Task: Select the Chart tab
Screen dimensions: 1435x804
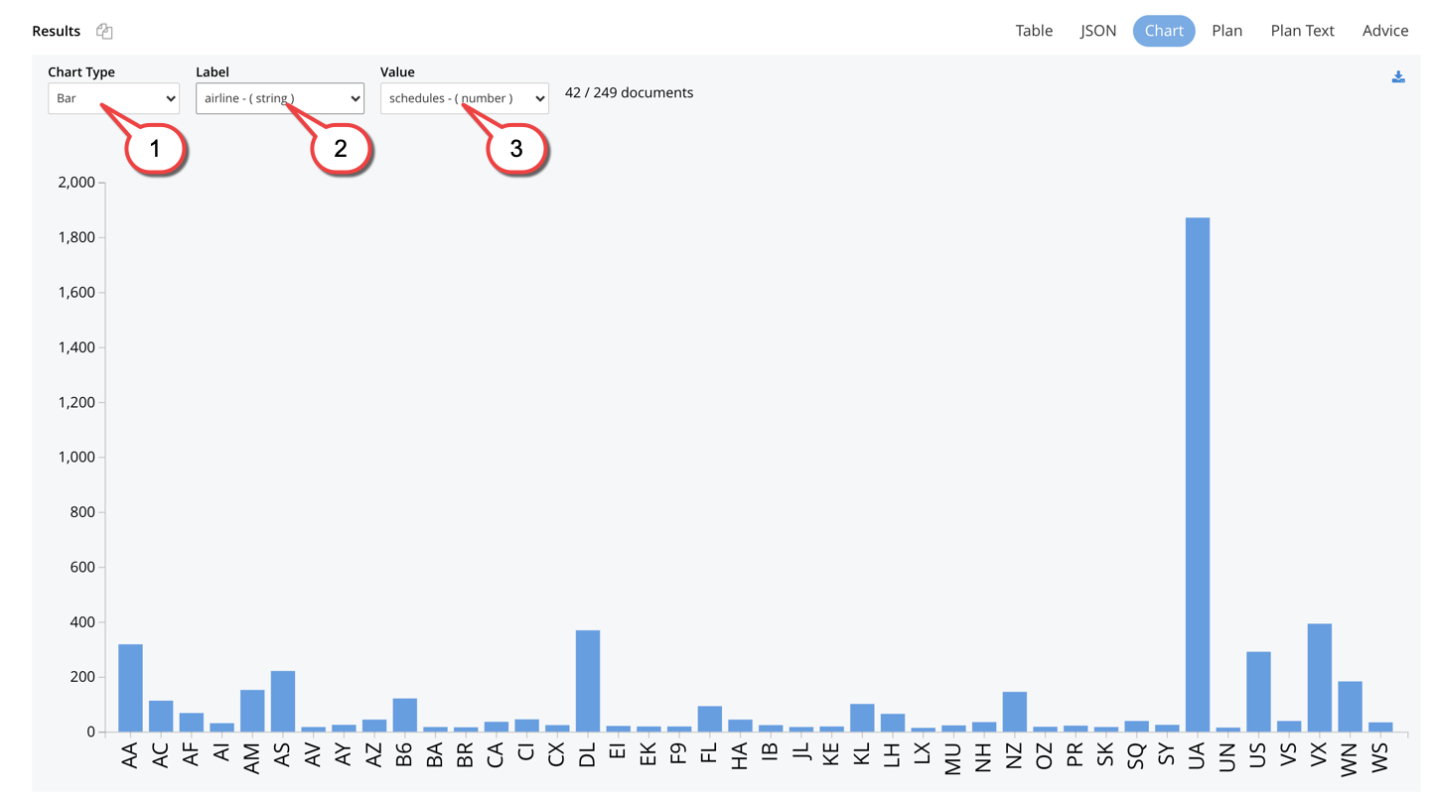Action: coord(1164,30)
